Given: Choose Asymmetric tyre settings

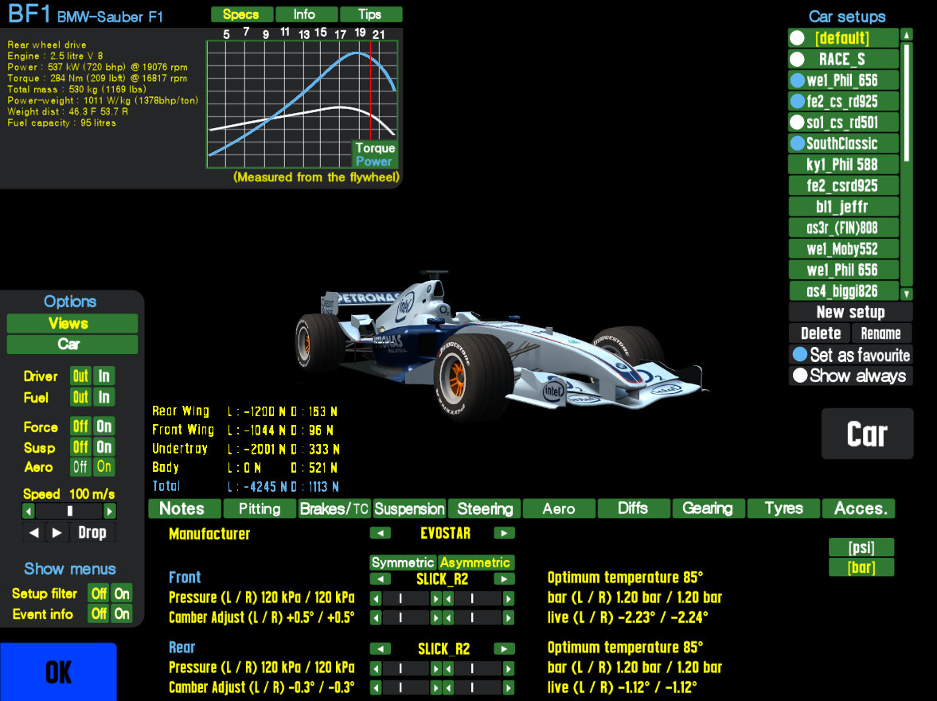Looking at the screenshot, I should (x=476, y=563).
